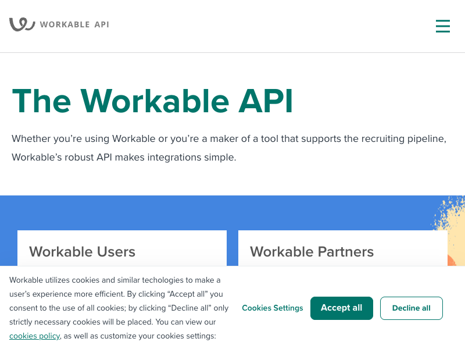
Task: Open the hamburger navigation menu
Action: click(442, 26)
